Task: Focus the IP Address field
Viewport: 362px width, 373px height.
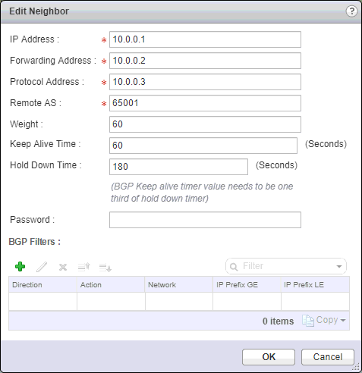Action: point(205,39)
